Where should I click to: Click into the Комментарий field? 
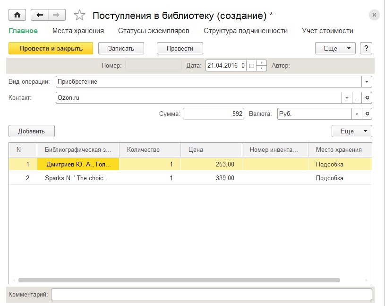point(212,294)
